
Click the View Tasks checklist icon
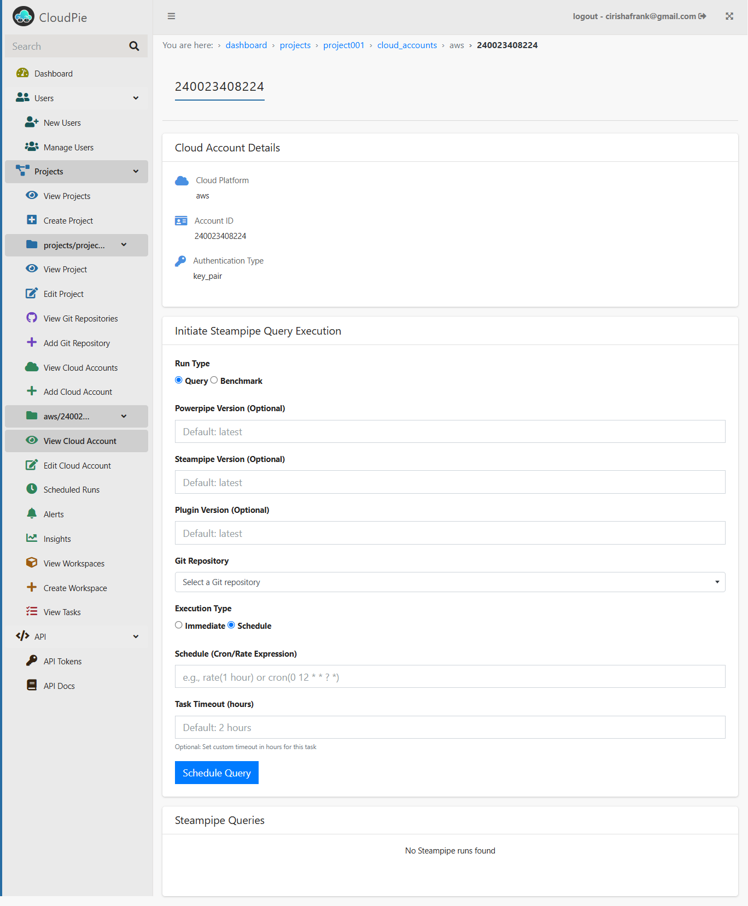tap(32, 611)
